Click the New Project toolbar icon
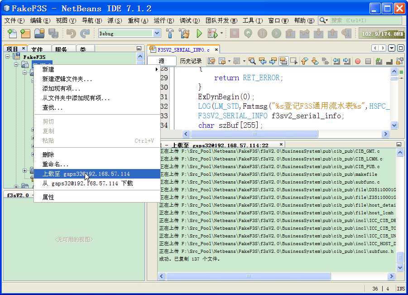Screen dimensions: 408x295 (25, 34)
